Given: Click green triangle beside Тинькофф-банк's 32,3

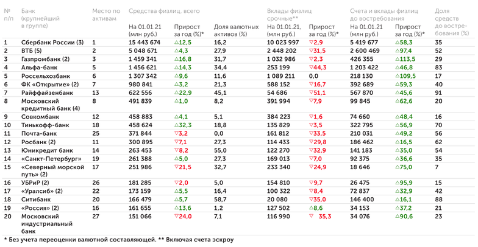Looking at the screenshot, I should (176, 125).
